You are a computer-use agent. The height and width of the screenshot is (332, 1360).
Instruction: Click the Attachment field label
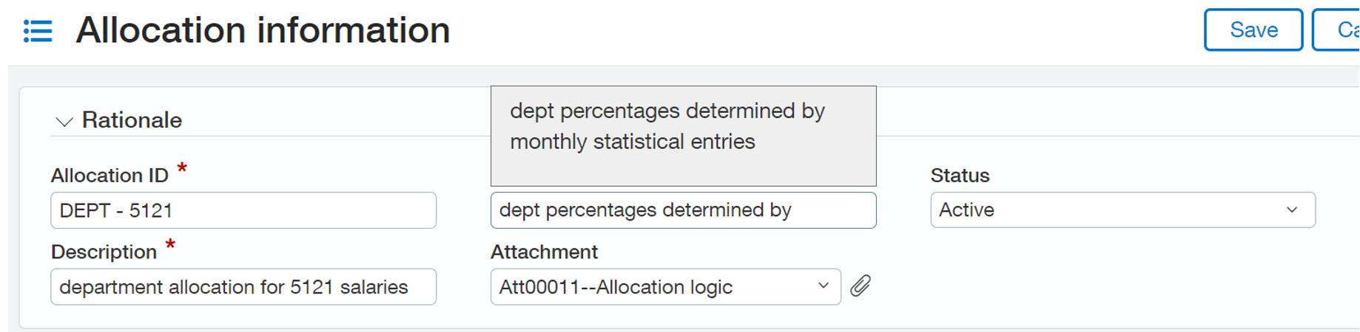click(x=544, y=252)
